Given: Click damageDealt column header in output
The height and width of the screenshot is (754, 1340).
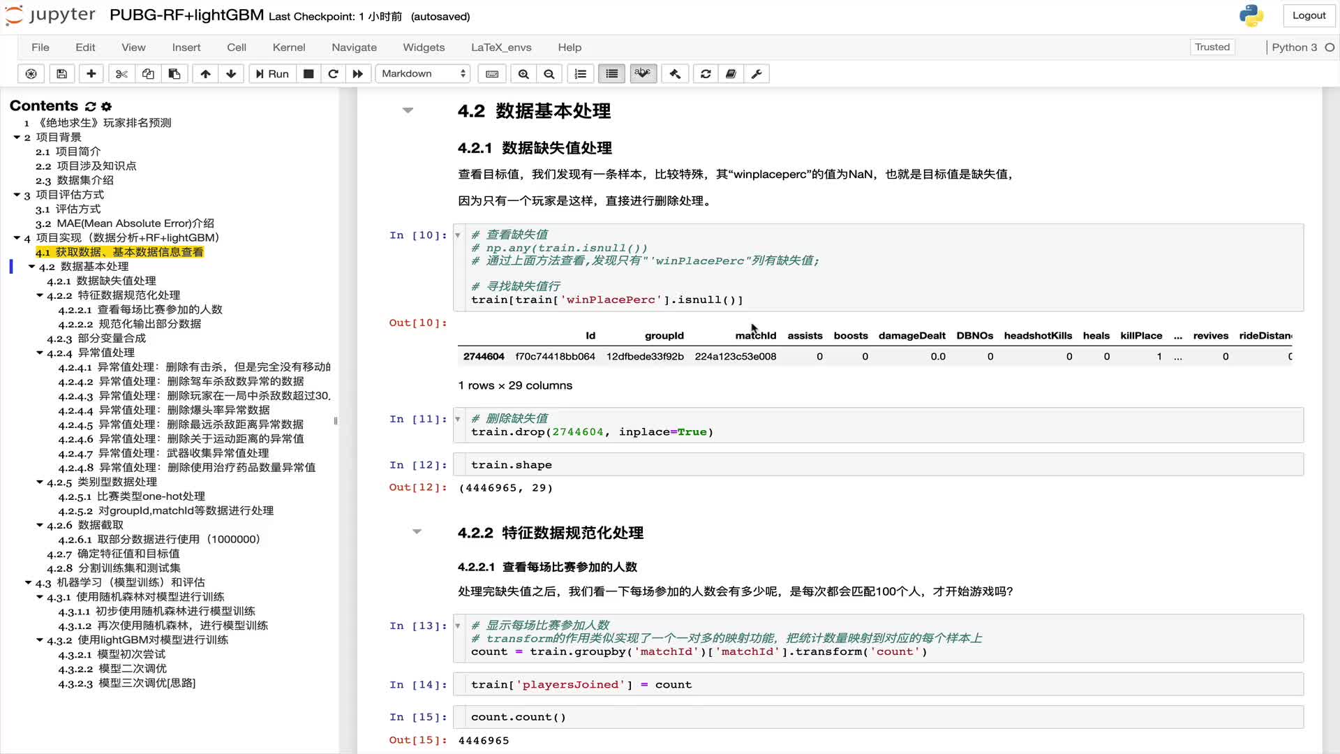Looking at the screenshot, I should 911,336.
